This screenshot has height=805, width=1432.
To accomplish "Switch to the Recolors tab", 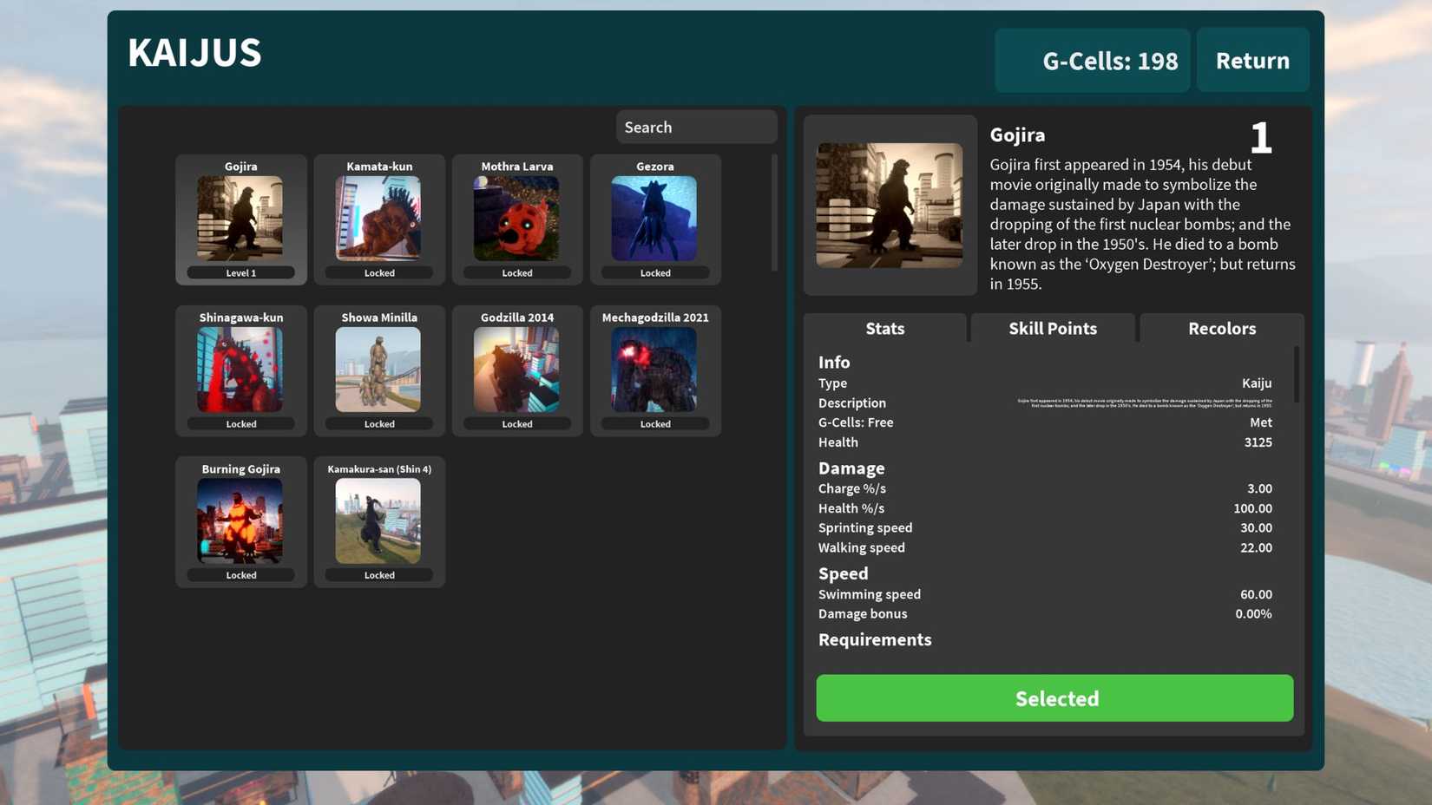I will click(x=1221, y=329).
